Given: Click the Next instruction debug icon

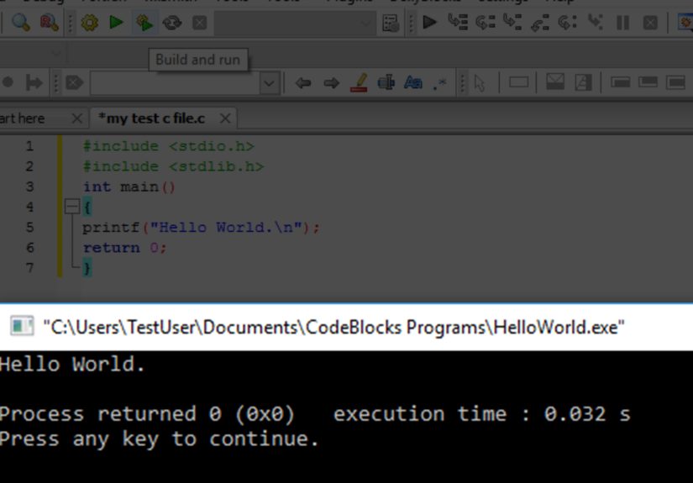Looking at the screenshot, I should pos(568,22).
